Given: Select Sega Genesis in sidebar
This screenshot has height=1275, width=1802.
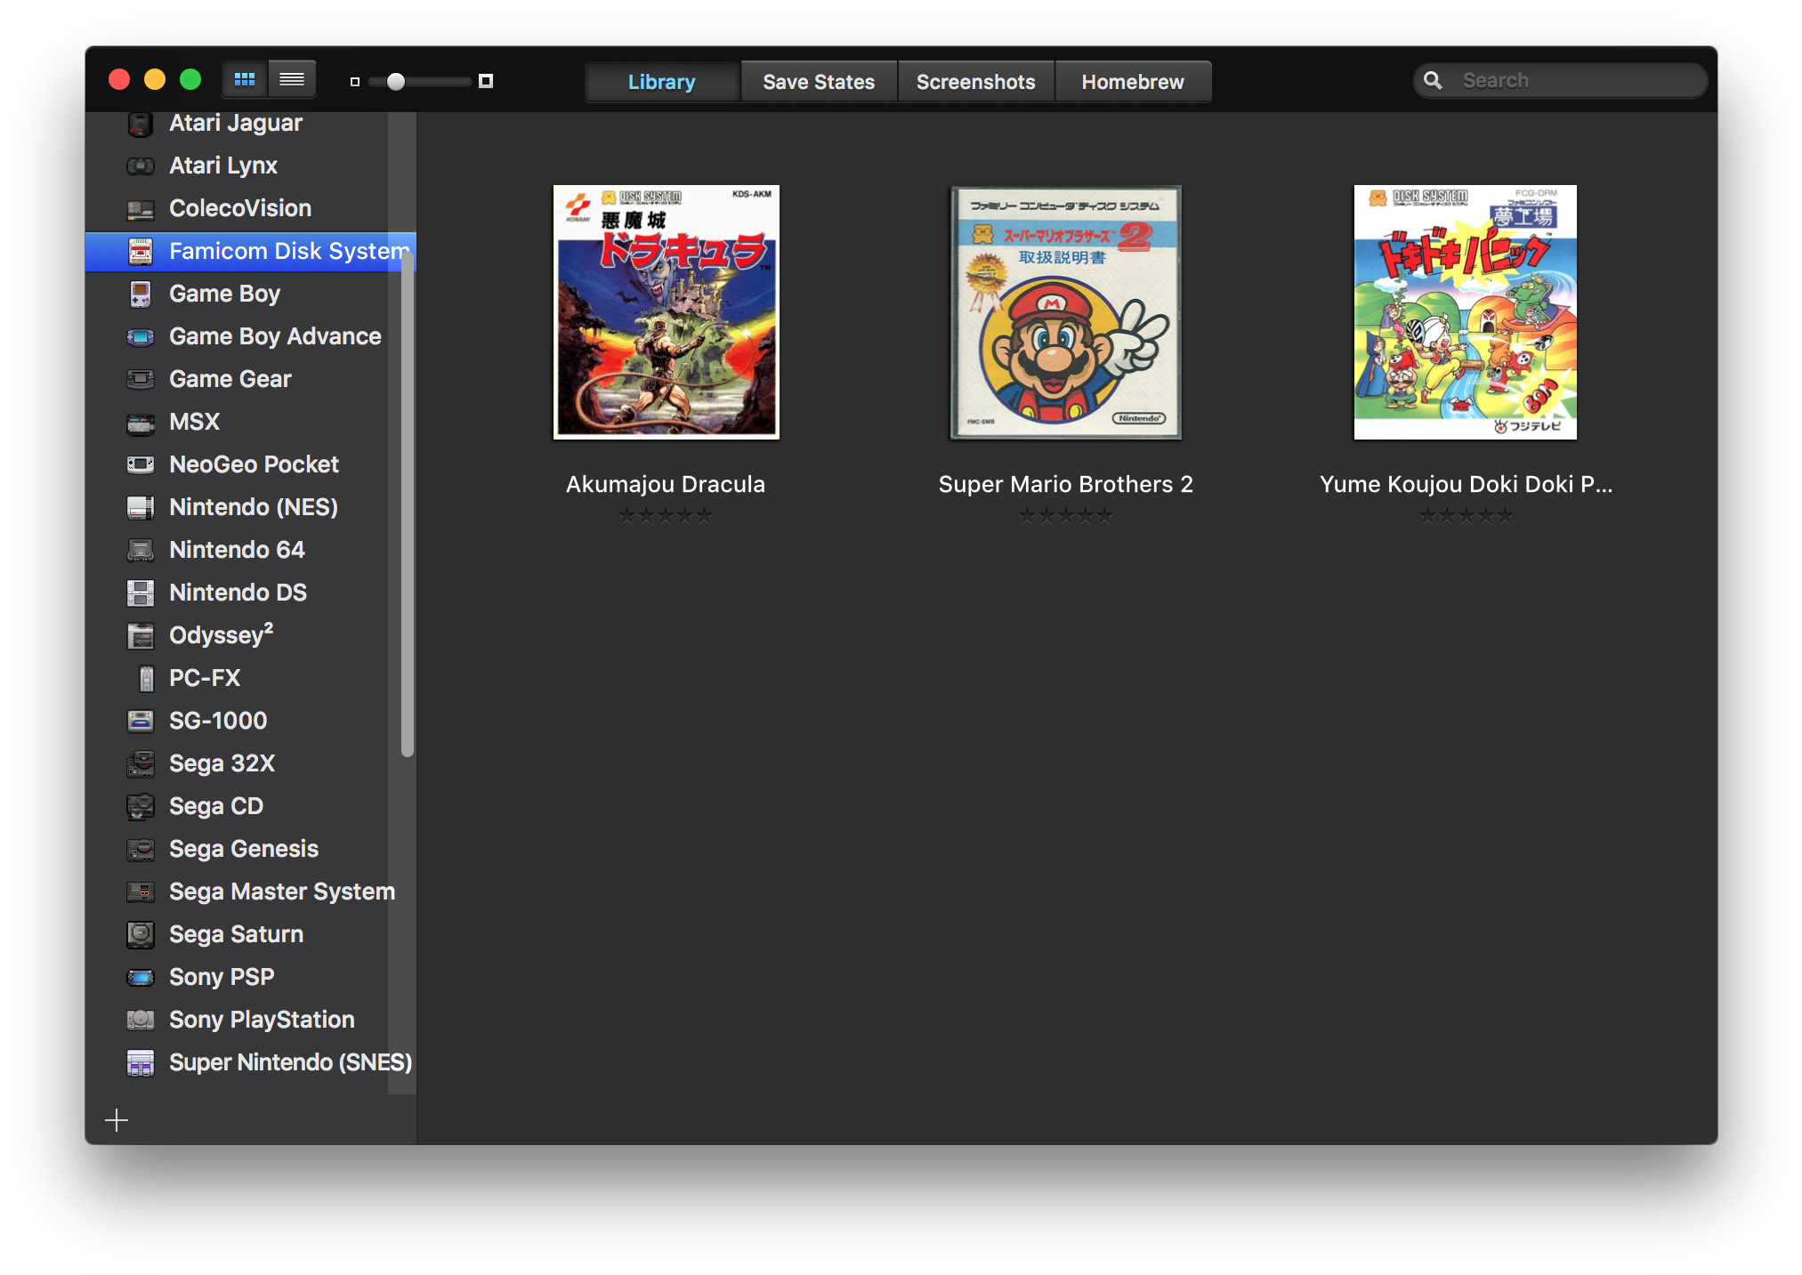Looking at the screenshot, I should click(x=243, y=849).
